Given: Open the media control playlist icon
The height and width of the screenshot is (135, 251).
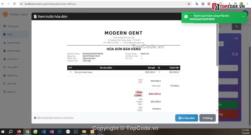Looking at the screenshot, I should click(235, 3).
